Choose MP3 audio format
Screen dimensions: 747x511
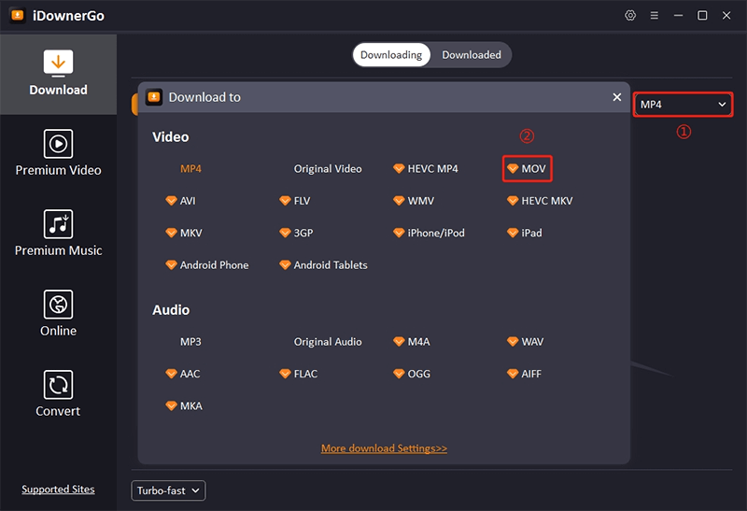190,342
